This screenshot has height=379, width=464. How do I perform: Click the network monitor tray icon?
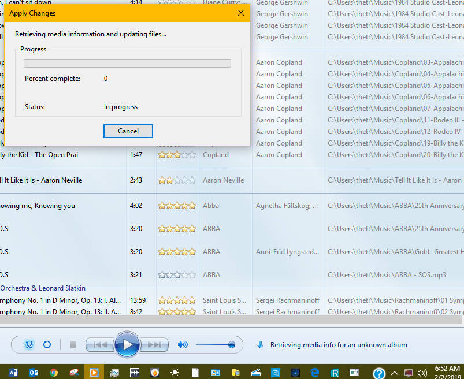[x=409, y=373]
